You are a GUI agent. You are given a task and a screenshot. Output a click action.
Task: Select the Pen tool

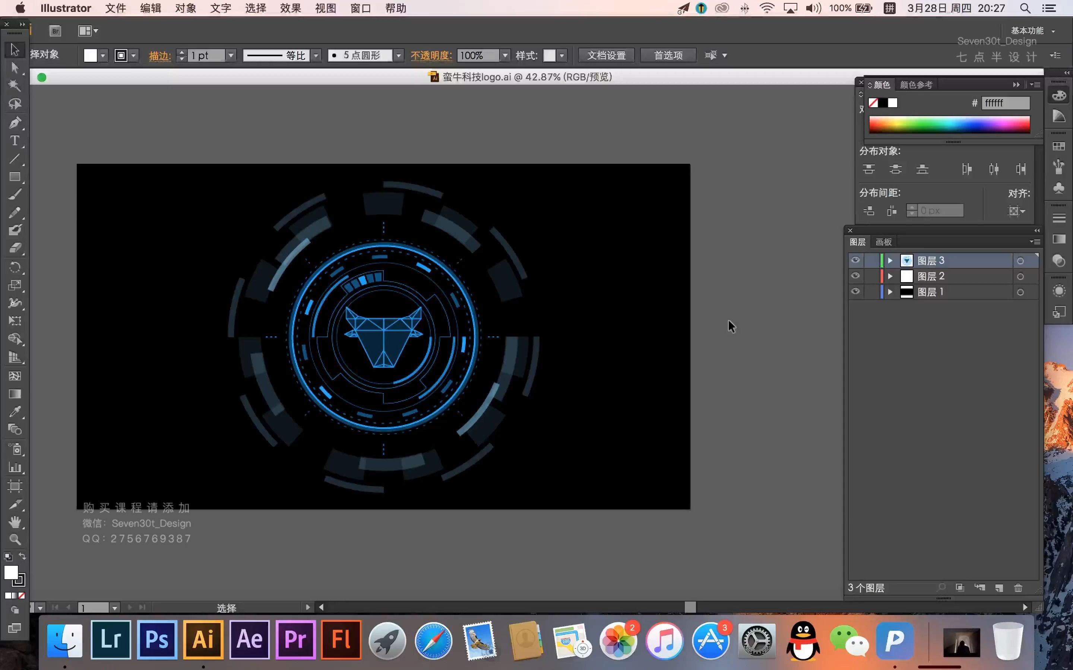pos(15,123)
